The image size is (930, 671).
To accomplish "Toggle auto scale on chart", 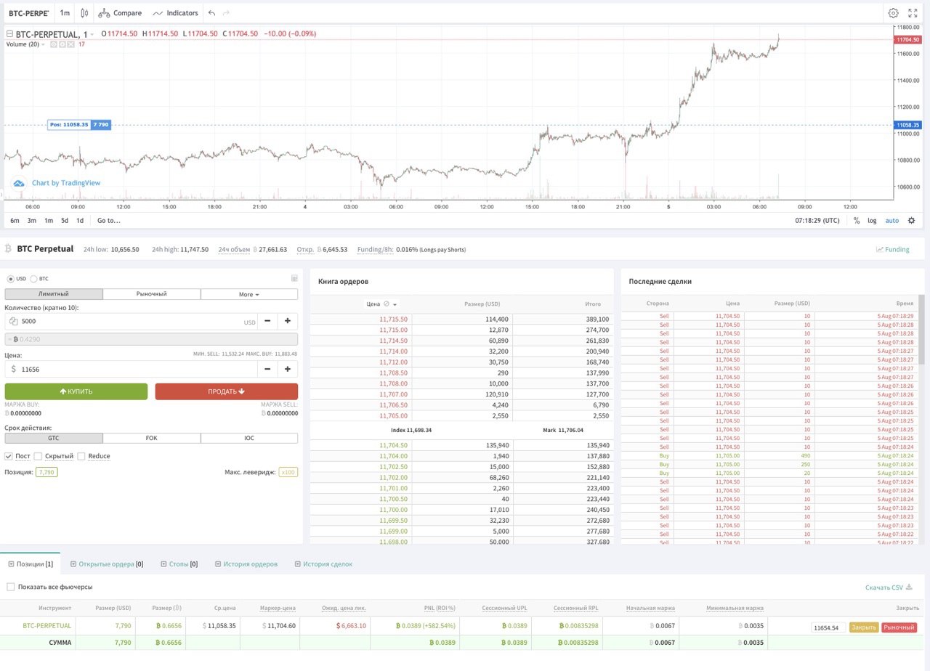I will (891, 221).
